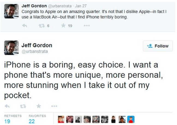
Task: Open the first avatar in the favoriters row
Action: (x=61, y=119)
